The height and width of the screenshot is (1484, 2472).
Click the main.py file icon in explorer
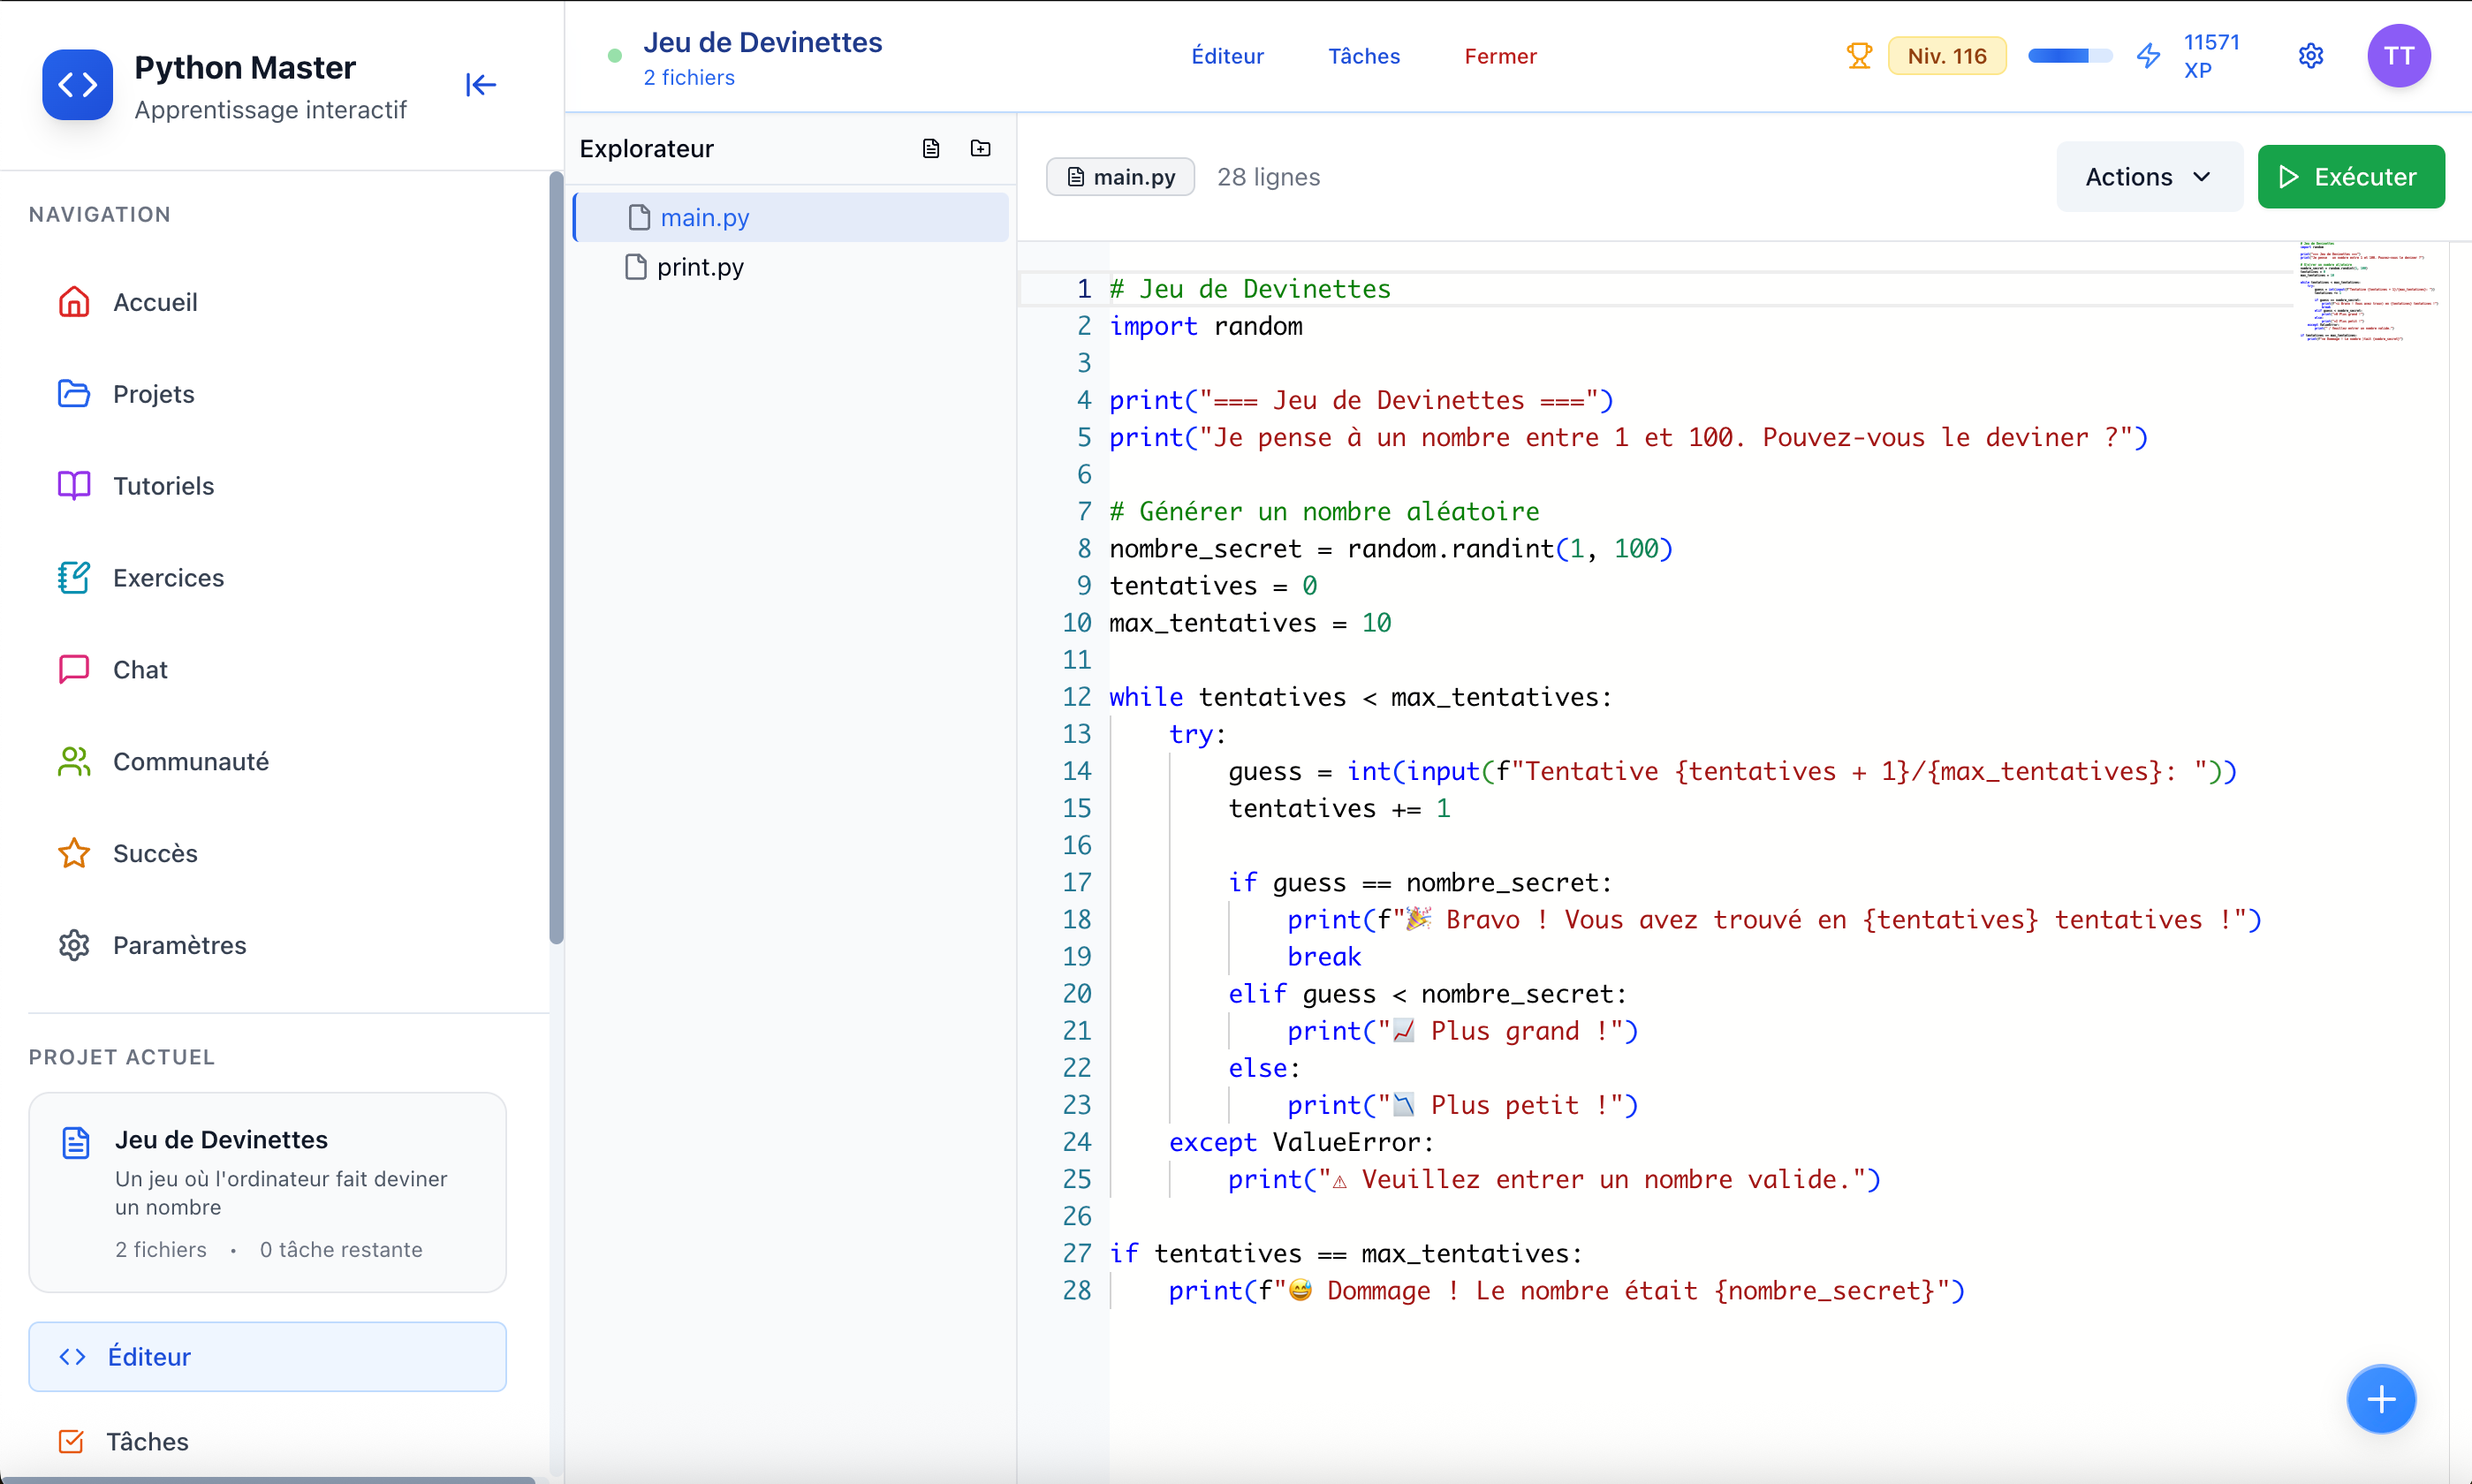[639, 217]
